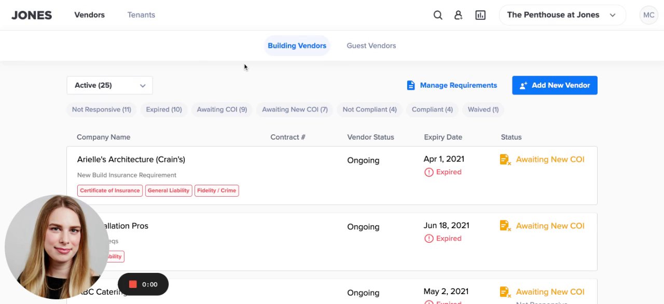Click the Manage Requirements document icon
The image size is (664, 304).
click(x=411, y=85)
